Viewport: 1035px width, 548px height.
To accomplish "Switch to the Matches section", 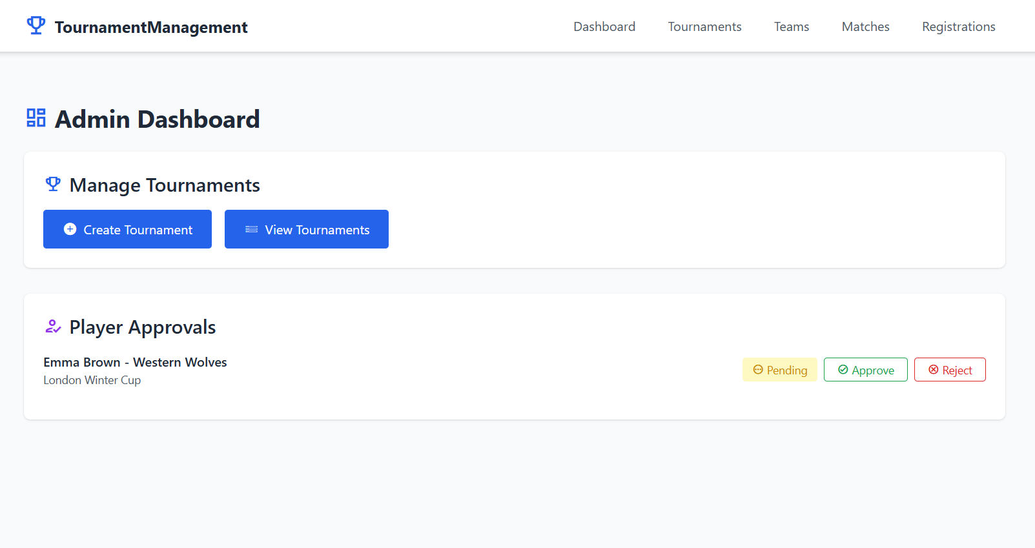I will pyautogui.click(x=865, y=26).
